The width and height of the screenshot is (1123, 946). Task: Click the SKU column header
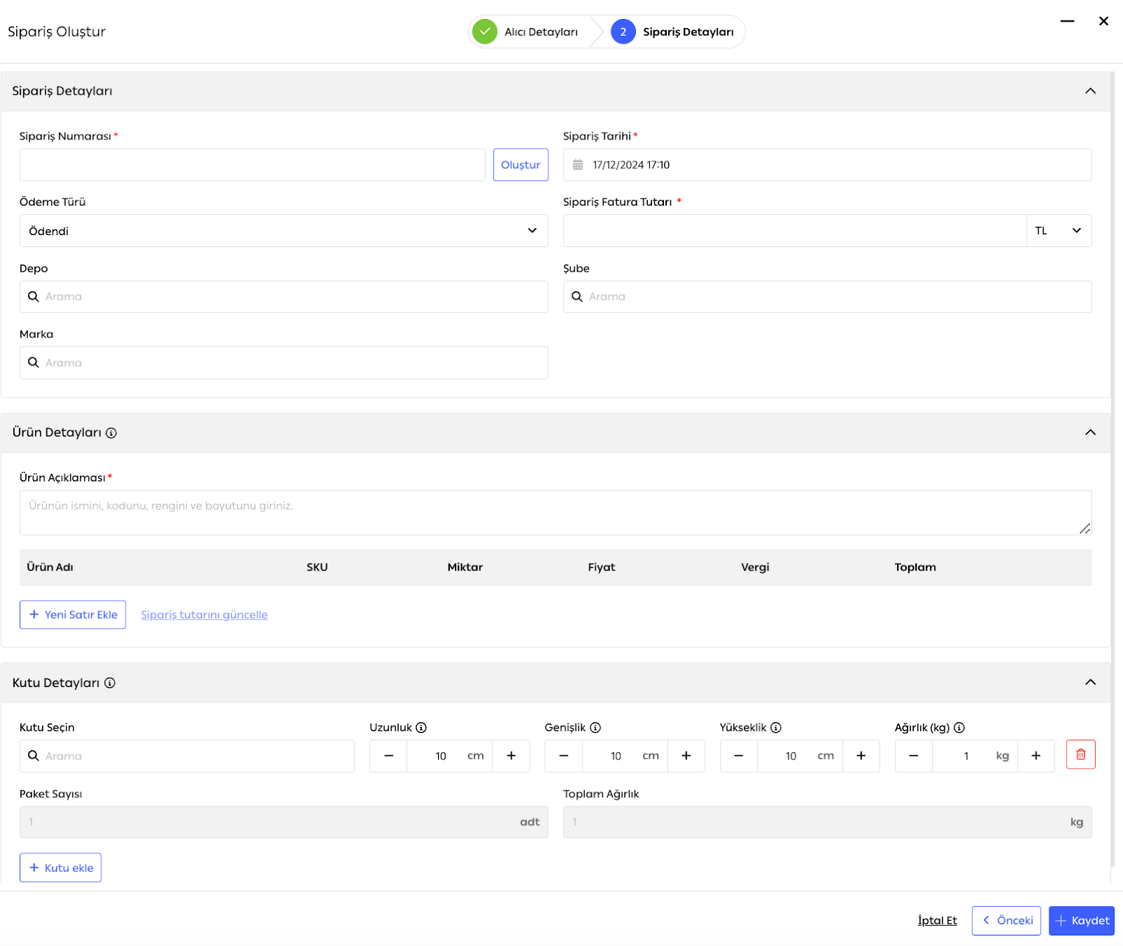coord(317,567)
